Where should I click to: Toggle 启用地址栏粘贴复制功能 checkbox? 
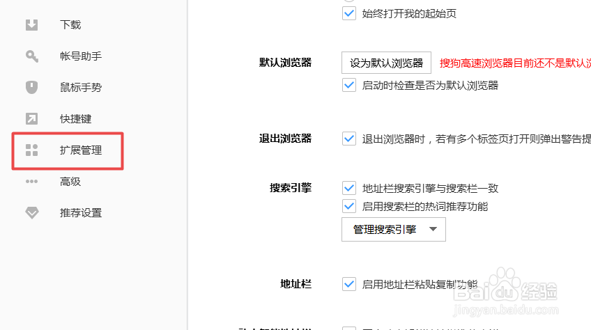pos(349,284)
